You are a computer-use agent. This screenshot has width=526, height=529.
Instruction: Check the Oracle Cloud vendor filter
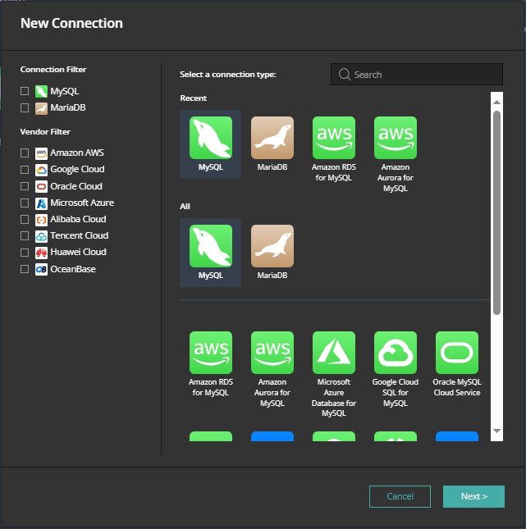tap(25, 186)
